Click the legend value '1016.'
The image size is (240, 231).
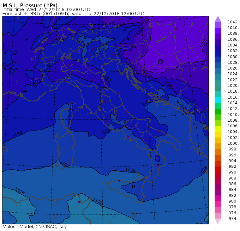tap(233, 97)
